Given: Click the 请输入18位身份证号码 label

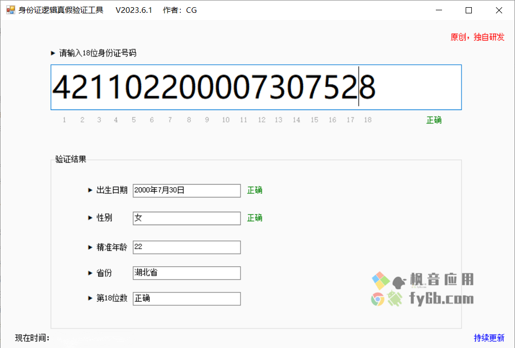Looking at the screenshot, I should click(x=98, y=53).
